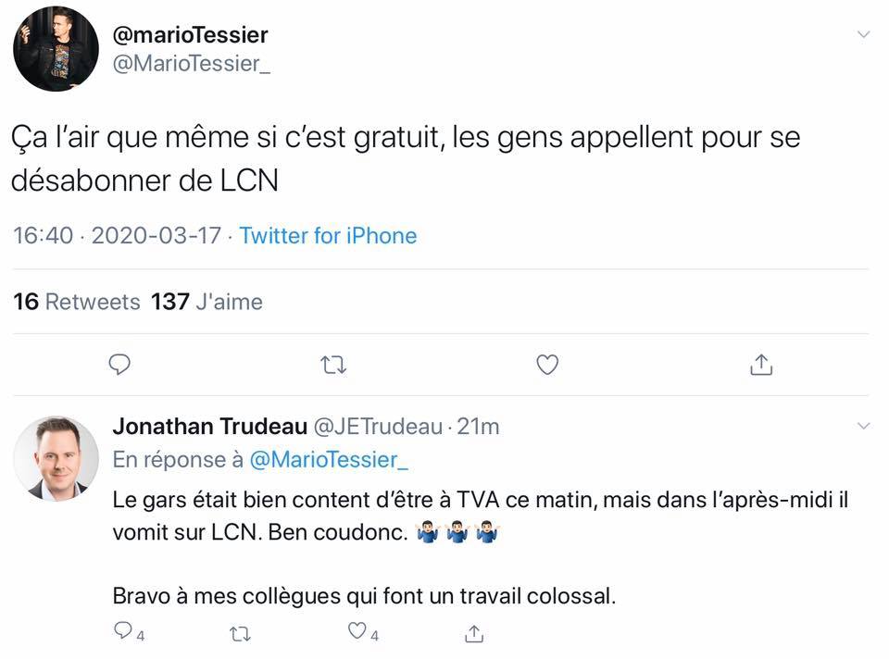View the 137 J'aime list
Image resolution: width=889 pixels, height=659 pixels.
(207, 302)
